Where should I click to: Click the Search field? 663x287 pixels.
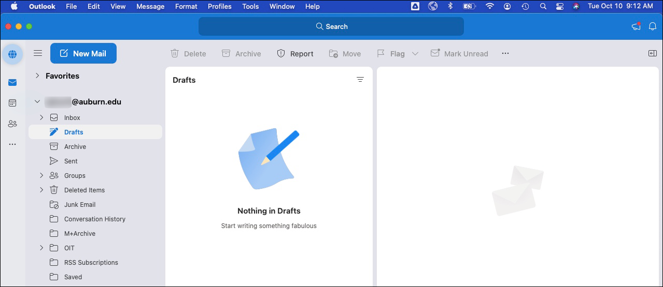click(x=331, y=26)
